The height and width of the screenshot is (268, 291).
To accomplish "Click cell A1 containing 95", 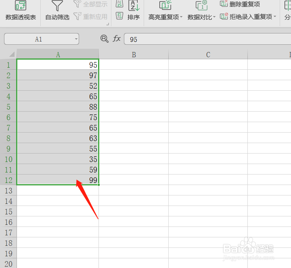I will [x=58, y=65].
